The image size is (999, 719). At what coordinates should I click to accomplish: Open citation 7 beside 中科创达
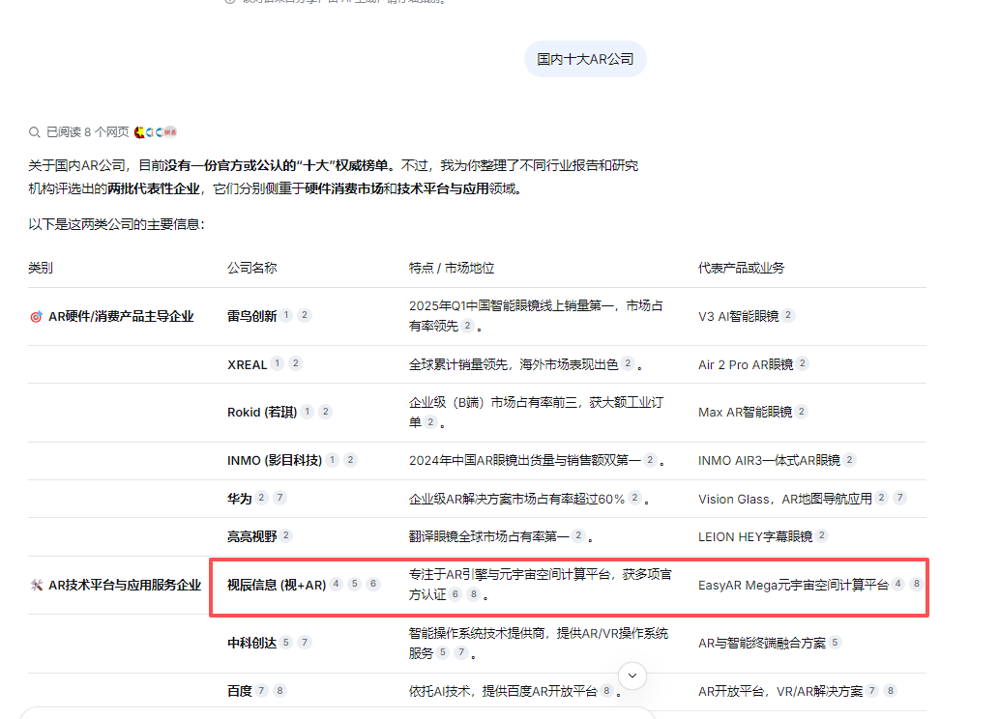pyautogui.click(x=305, y=642)
